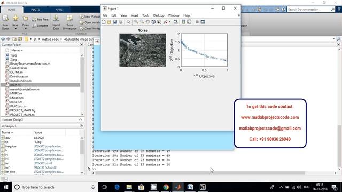This screenshot has height=192, width=342.
Task: Click the Command Window horizontal scrollbar
Action: point(200,173)
